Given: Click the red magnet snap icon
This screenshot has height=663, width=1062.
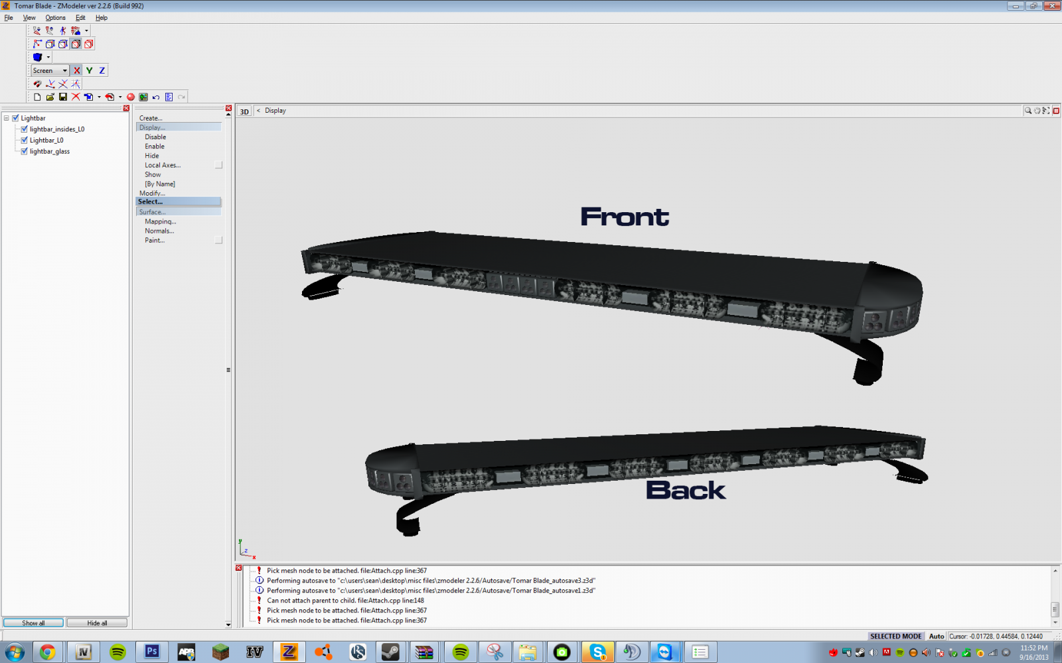Looking at the screenshot, I should pos(37,84).
